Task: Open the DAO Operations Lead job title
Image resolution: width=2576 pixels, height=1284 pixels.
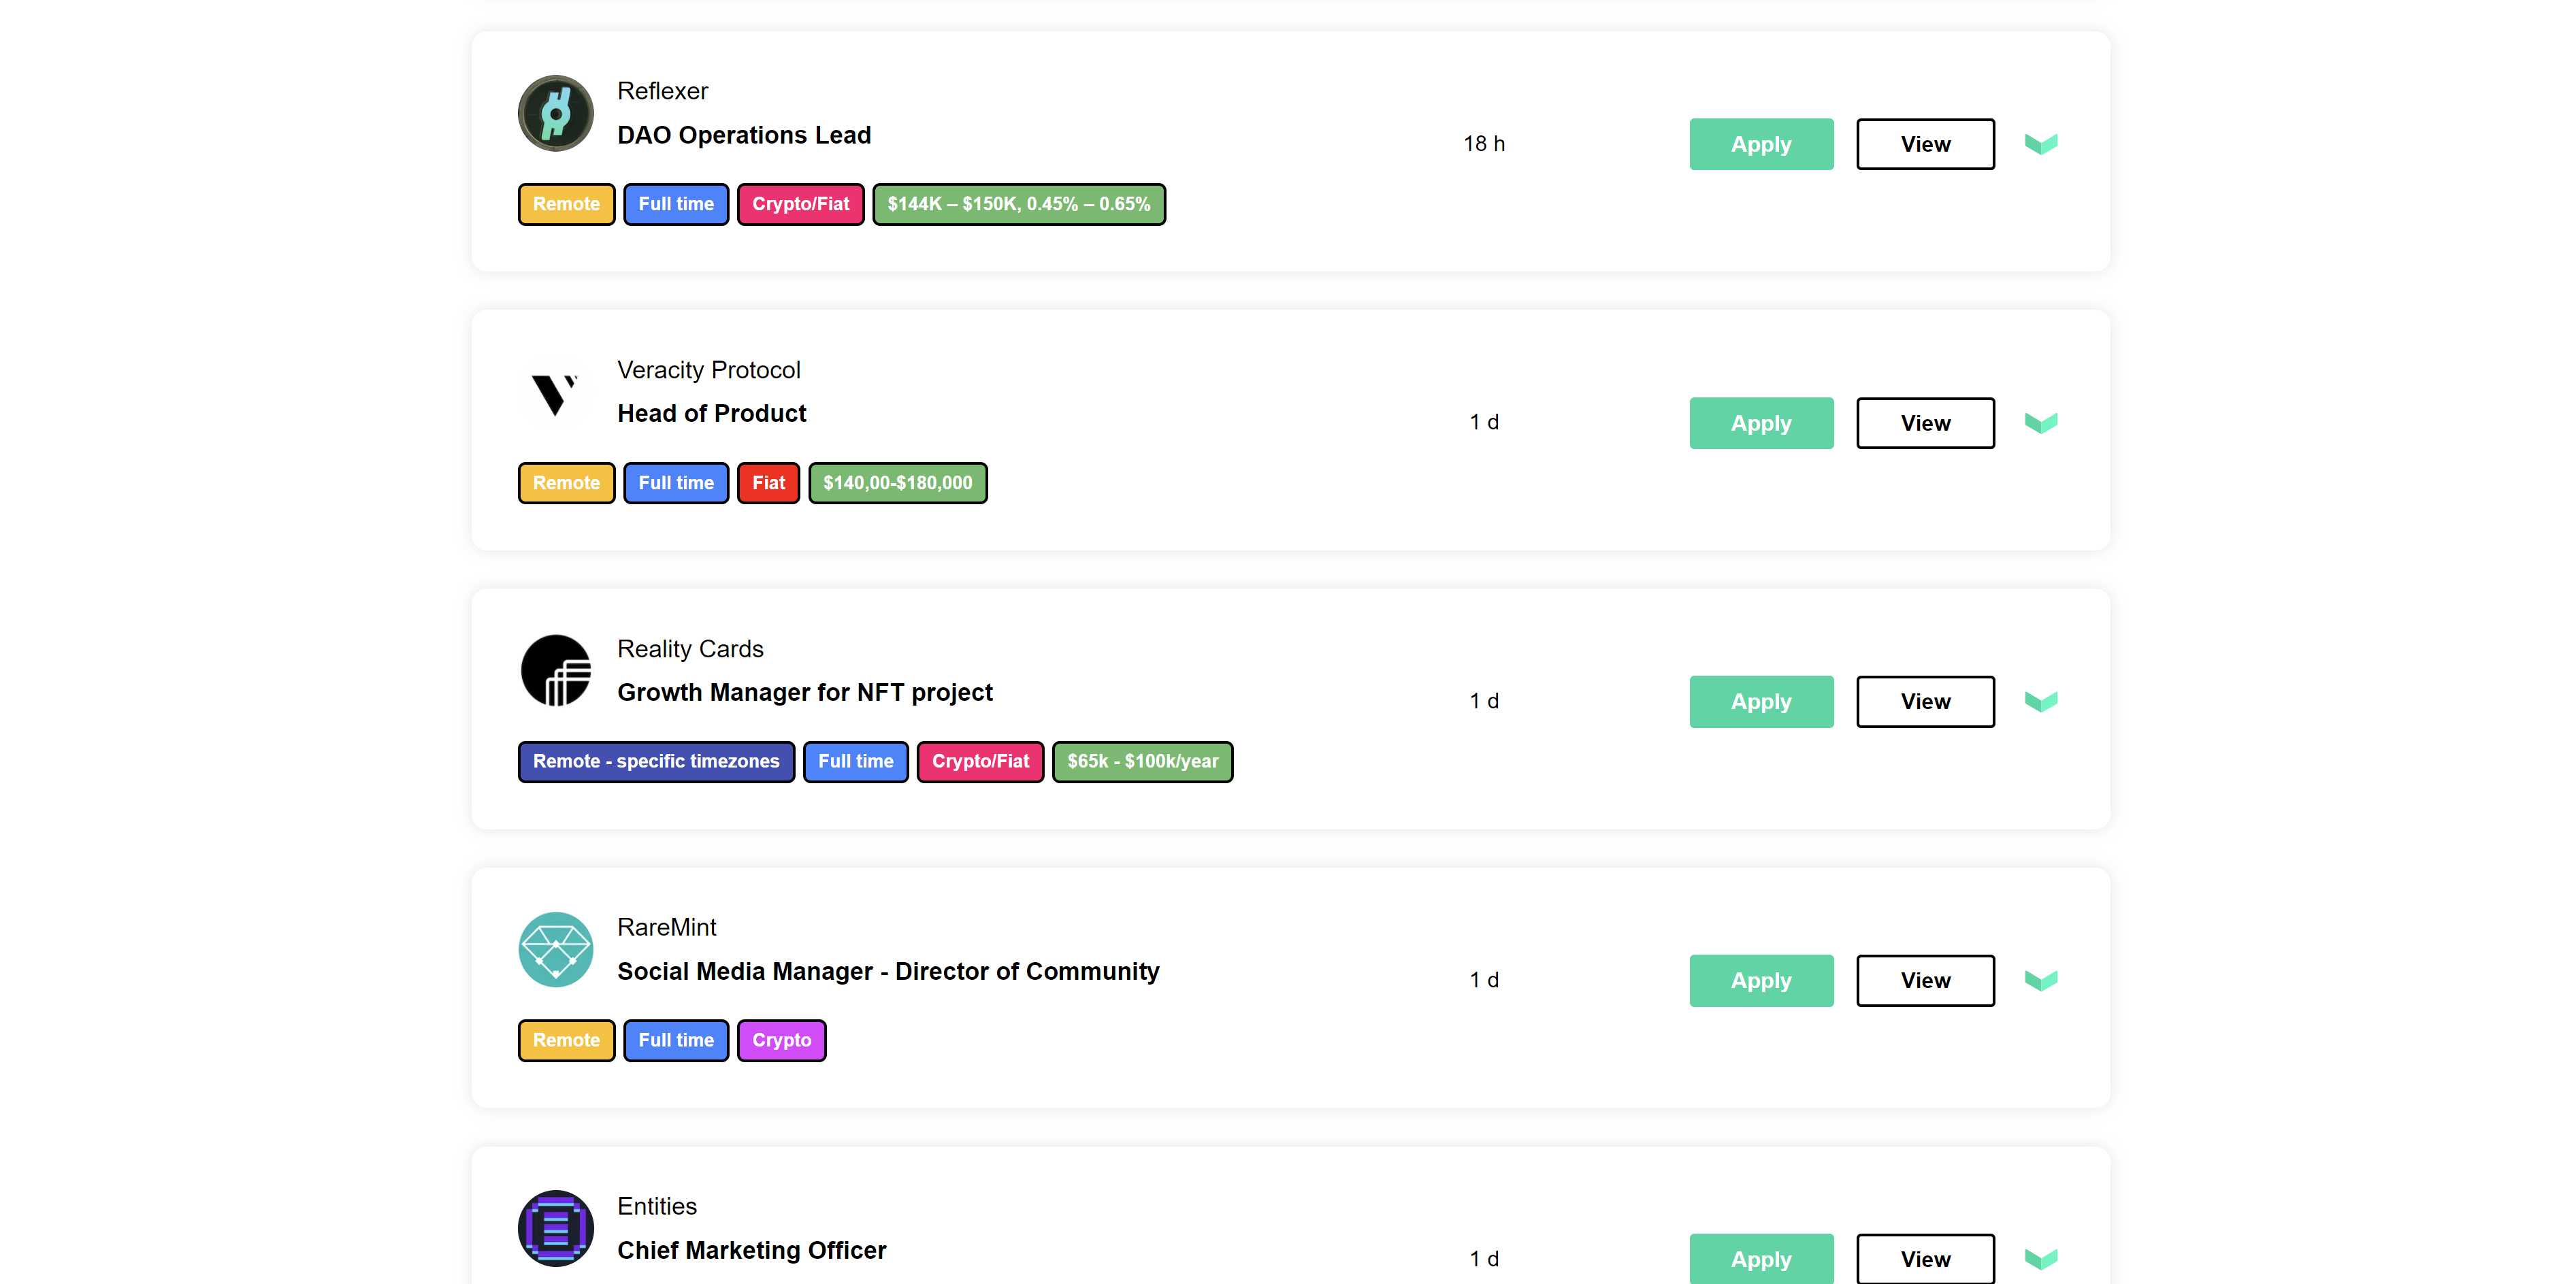Action: [x=744, y=134]
